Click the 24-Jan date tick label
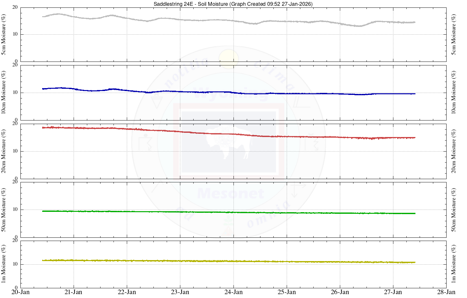 tap(233, 292)
